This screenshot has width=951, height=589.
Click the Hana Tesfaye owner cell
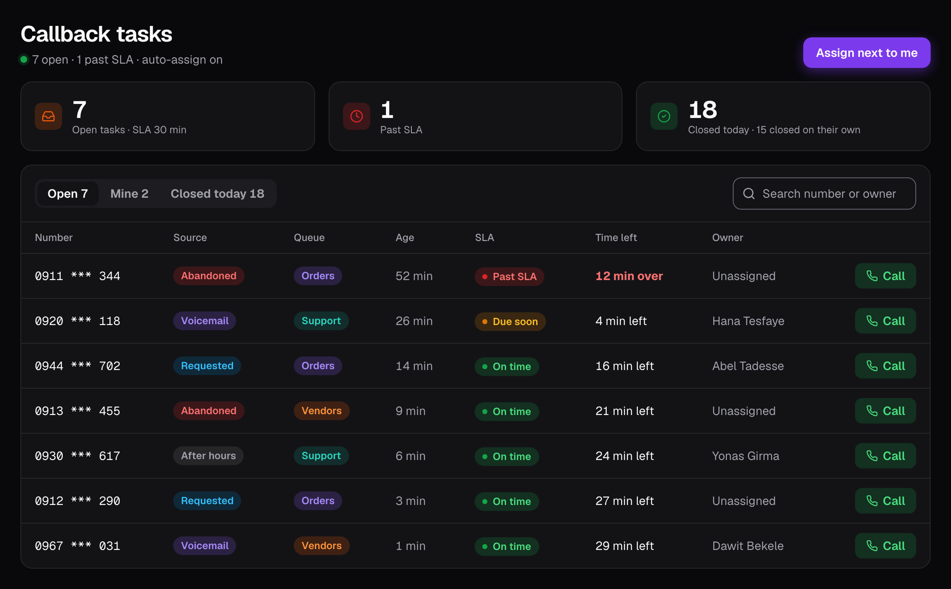tap(748, 321)
